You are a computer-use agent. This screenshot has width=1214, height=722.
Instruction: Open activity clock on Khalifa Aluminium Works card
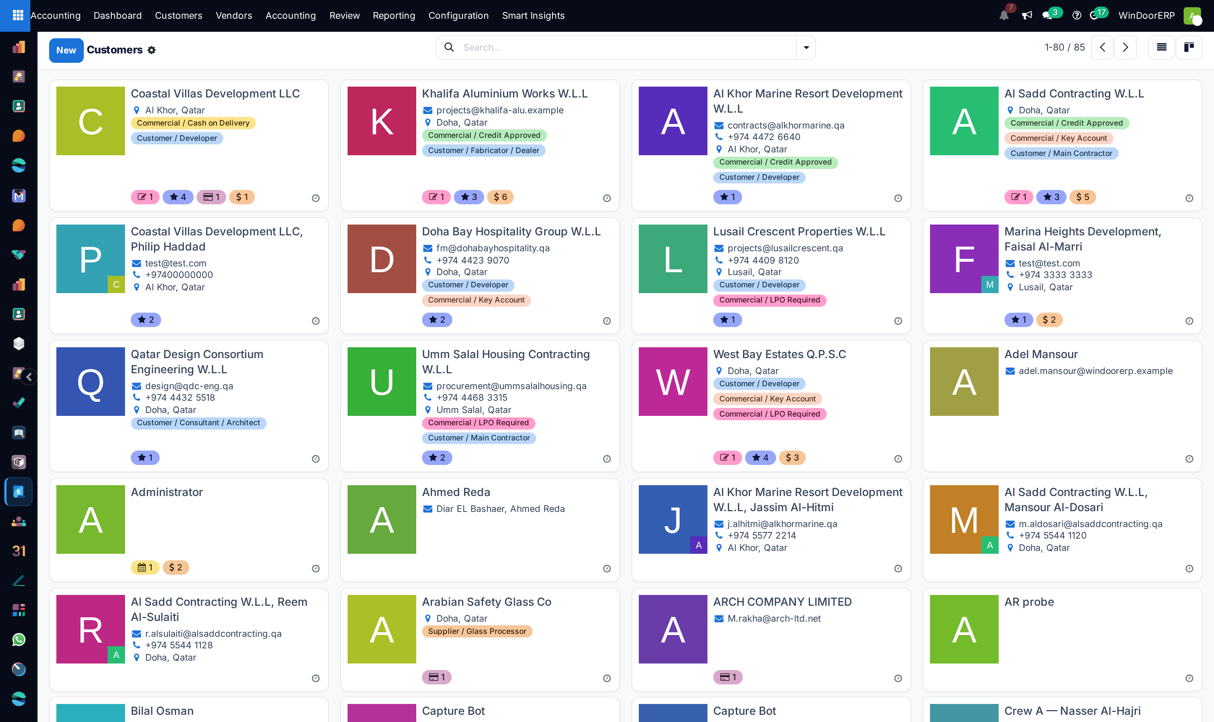607,198
